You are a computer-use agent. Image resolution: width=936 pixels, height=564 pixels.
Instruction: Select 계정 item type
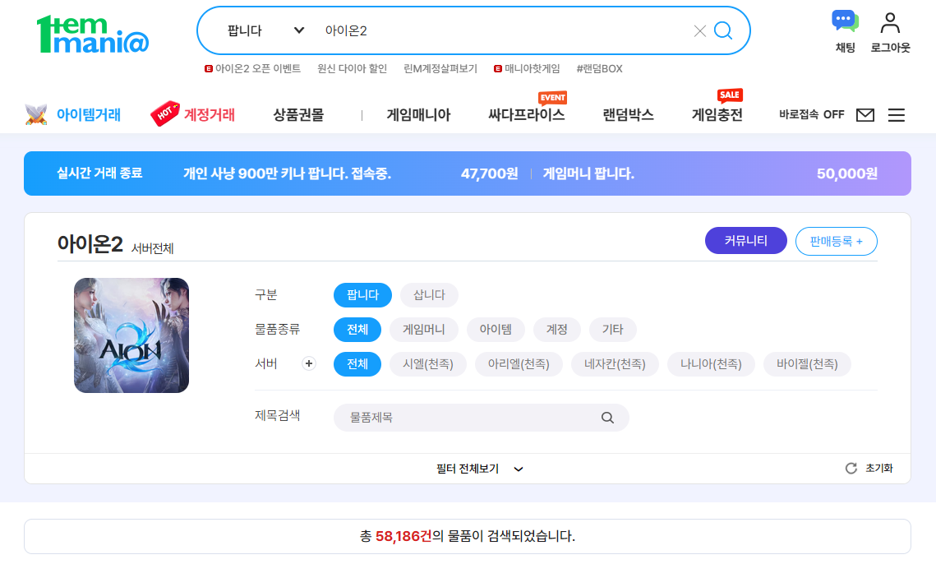tap(557, 330)
